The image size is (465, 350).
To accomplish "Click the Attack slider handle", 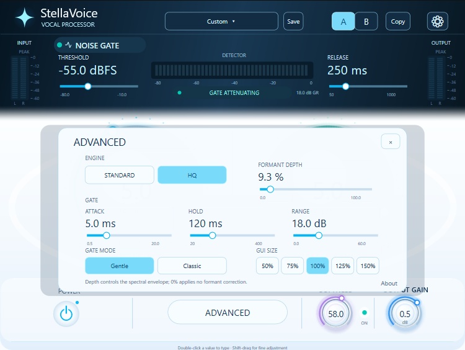I will click(x=107, y=235).
